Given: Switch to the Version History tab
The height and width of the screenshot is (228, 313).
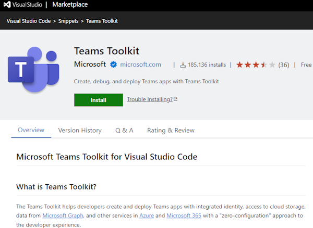Looking at the screenshot, I should pyautogui.click(x=80, y=131).
